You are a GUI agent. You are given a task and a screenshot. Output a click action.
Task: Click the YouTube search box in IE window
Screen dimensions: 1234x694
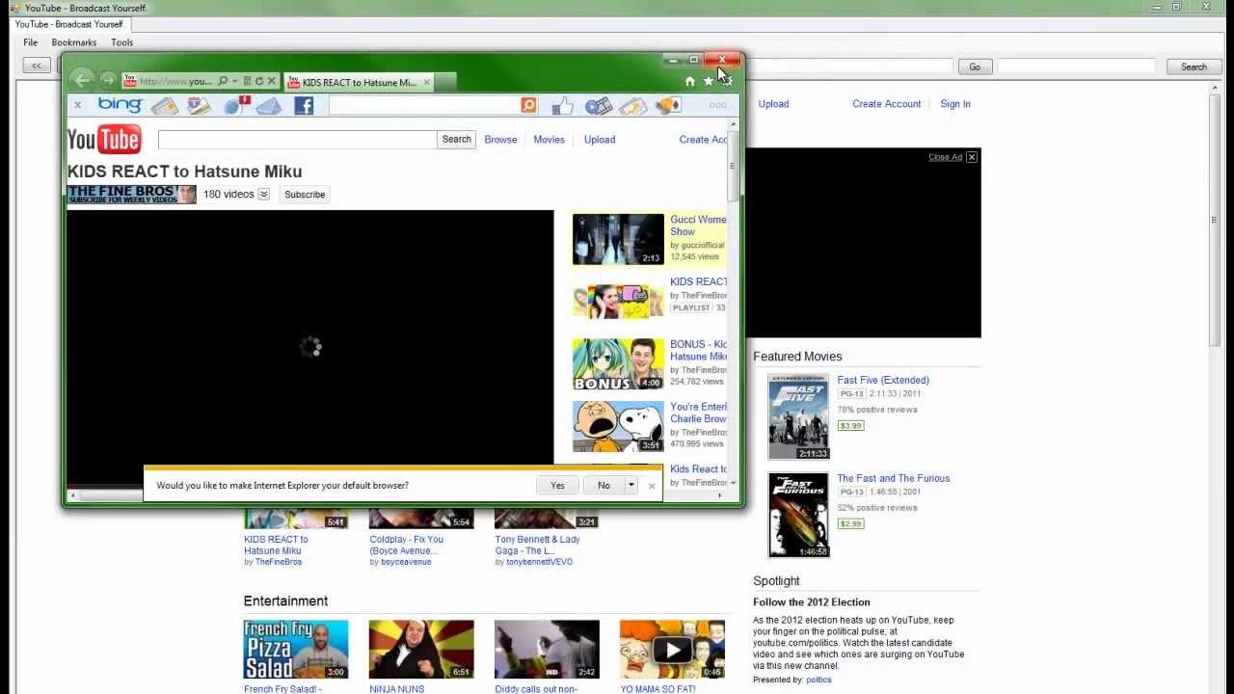298,140
